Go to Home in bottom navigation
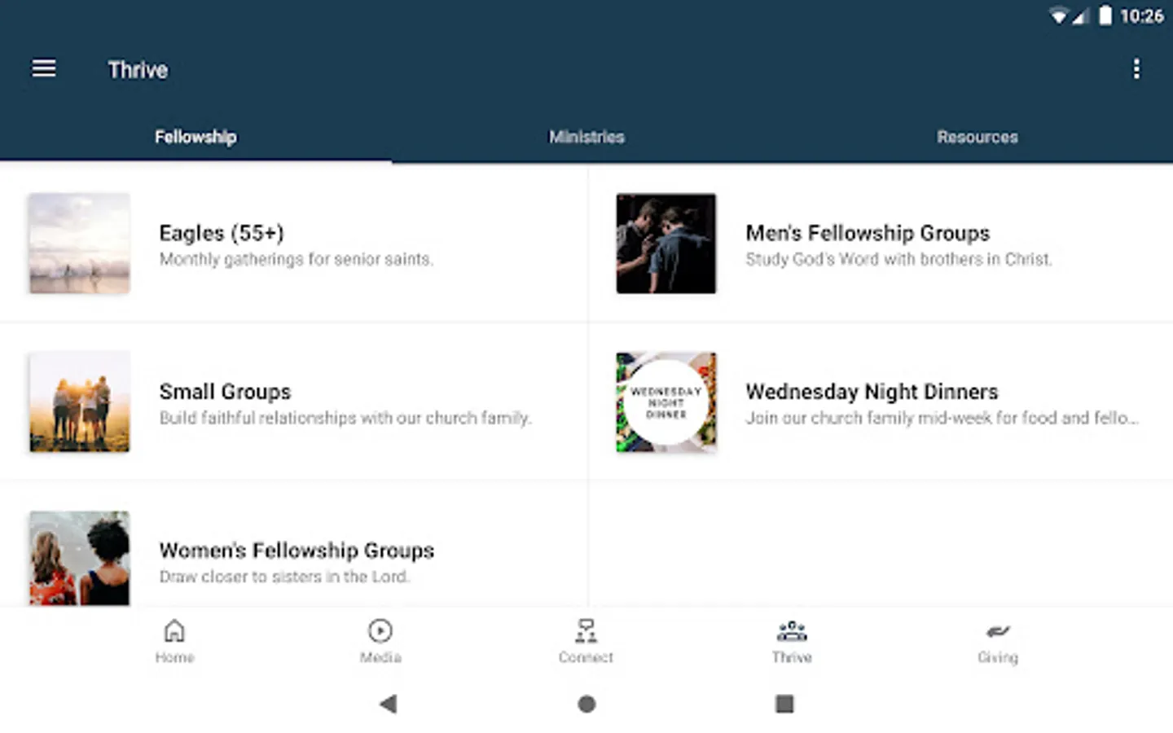 pos(174,641)
